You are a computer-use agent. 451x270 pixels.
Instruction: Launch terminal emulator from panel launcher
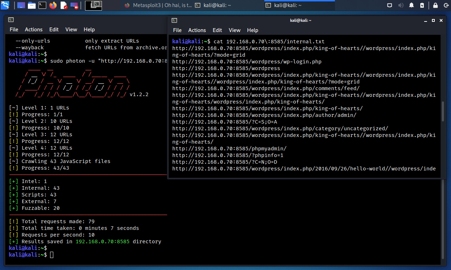[x=42, y=5]
